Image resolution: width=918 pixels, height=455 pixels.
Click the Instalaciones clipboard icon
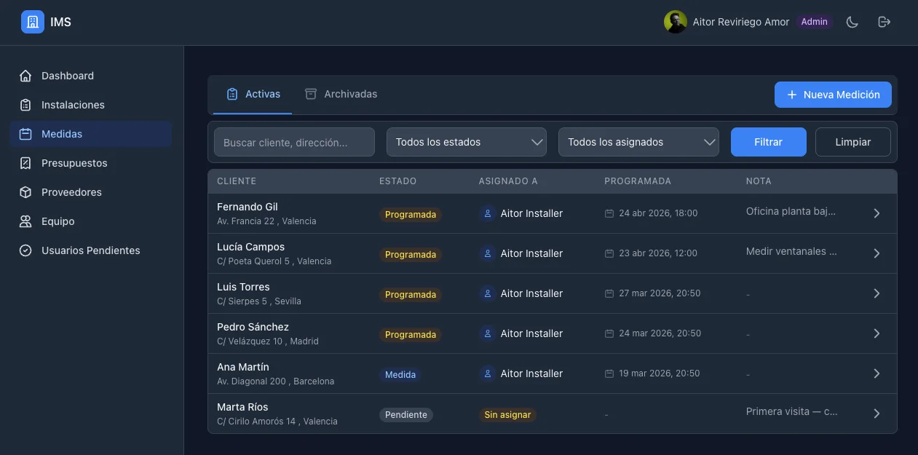25,105
